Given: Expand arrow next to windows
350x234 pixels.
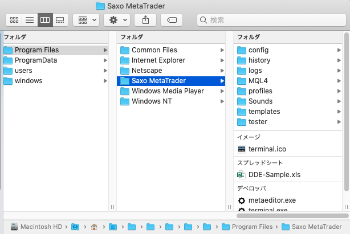Looking at the screenshot, I should (105, 81).
